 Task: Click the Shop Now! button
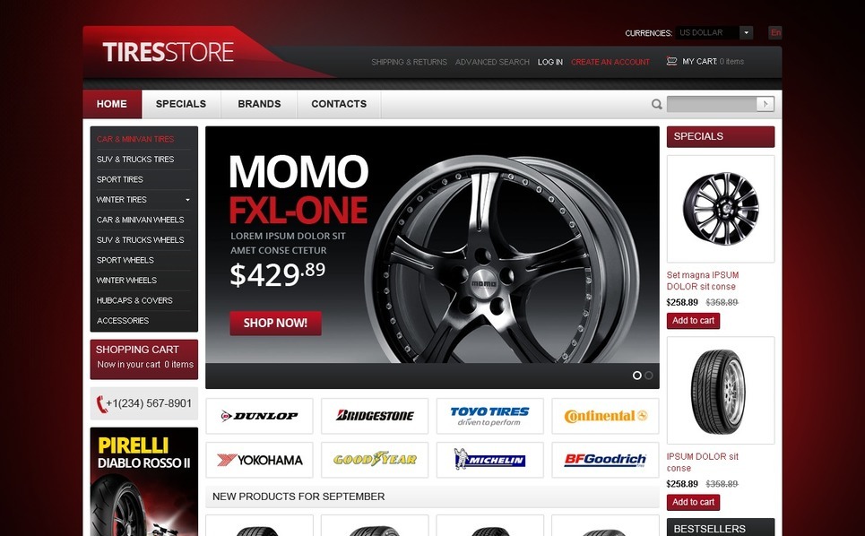(x=275, y=324)
